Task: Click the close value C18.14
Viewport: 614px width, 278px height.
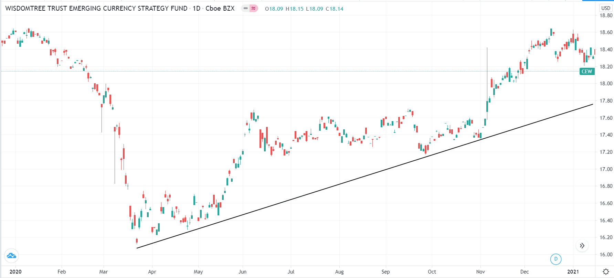Action: (335, 9)
